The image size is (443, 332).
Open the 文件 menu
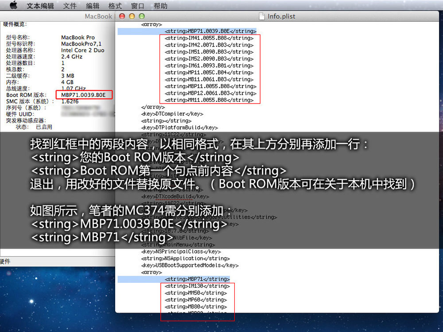click(70, 6)
